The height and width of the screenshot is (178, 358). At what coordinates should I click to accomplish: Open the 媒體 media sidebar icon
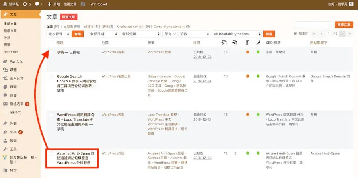(x=5, y=70)
